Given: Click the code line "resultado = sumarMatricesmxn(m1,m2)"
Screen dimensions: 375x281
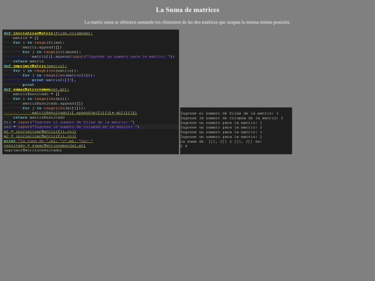Looking at the screenshot, I should 44,146.
